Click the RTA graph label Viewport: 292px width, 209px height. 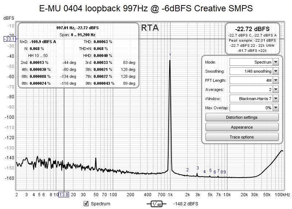pyautogui.click(x=150, y=28)
